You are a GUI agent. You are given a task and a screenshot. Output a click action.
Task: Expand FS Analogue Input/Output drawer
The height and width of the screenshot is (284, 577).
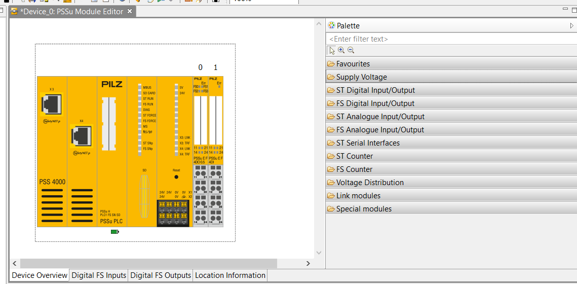click(x=451, y=130)
